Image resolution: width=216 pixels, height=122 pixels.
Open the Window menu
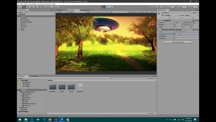(49, 4)
